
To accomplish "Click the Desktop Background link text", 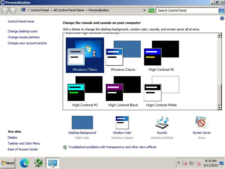I will 82,133.
